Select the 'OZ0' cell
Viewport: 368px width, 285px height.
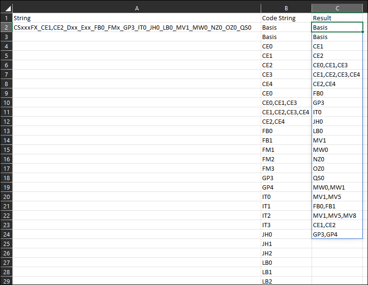click(337, 169)
